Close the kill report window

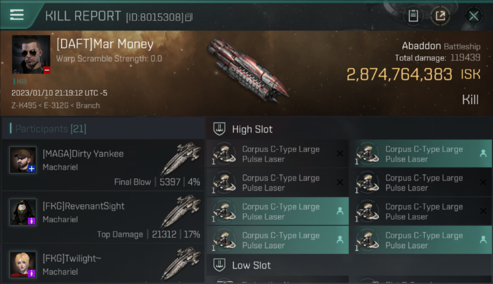[474, 16]
